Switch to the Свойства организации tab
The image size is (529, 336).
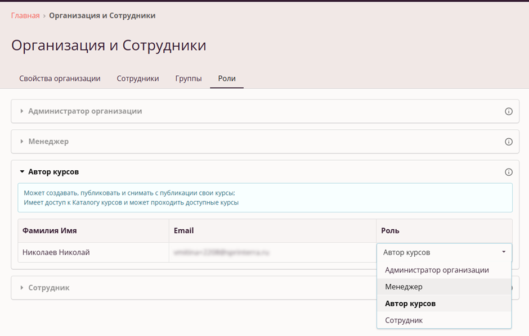click(60, 79)
